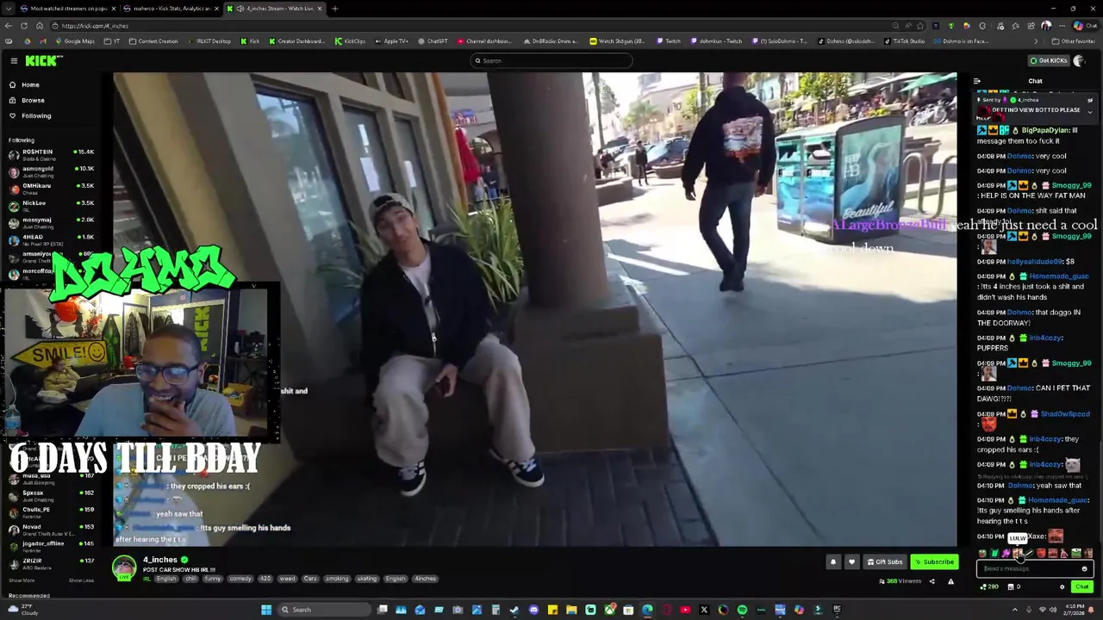Open the Kick hamburger menu
Screen dimensions: 1103x620
[x=14, y=60]
